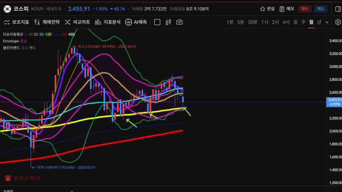
Task: Toggle the 5-period moving average legend
Action: click(26, 34)
